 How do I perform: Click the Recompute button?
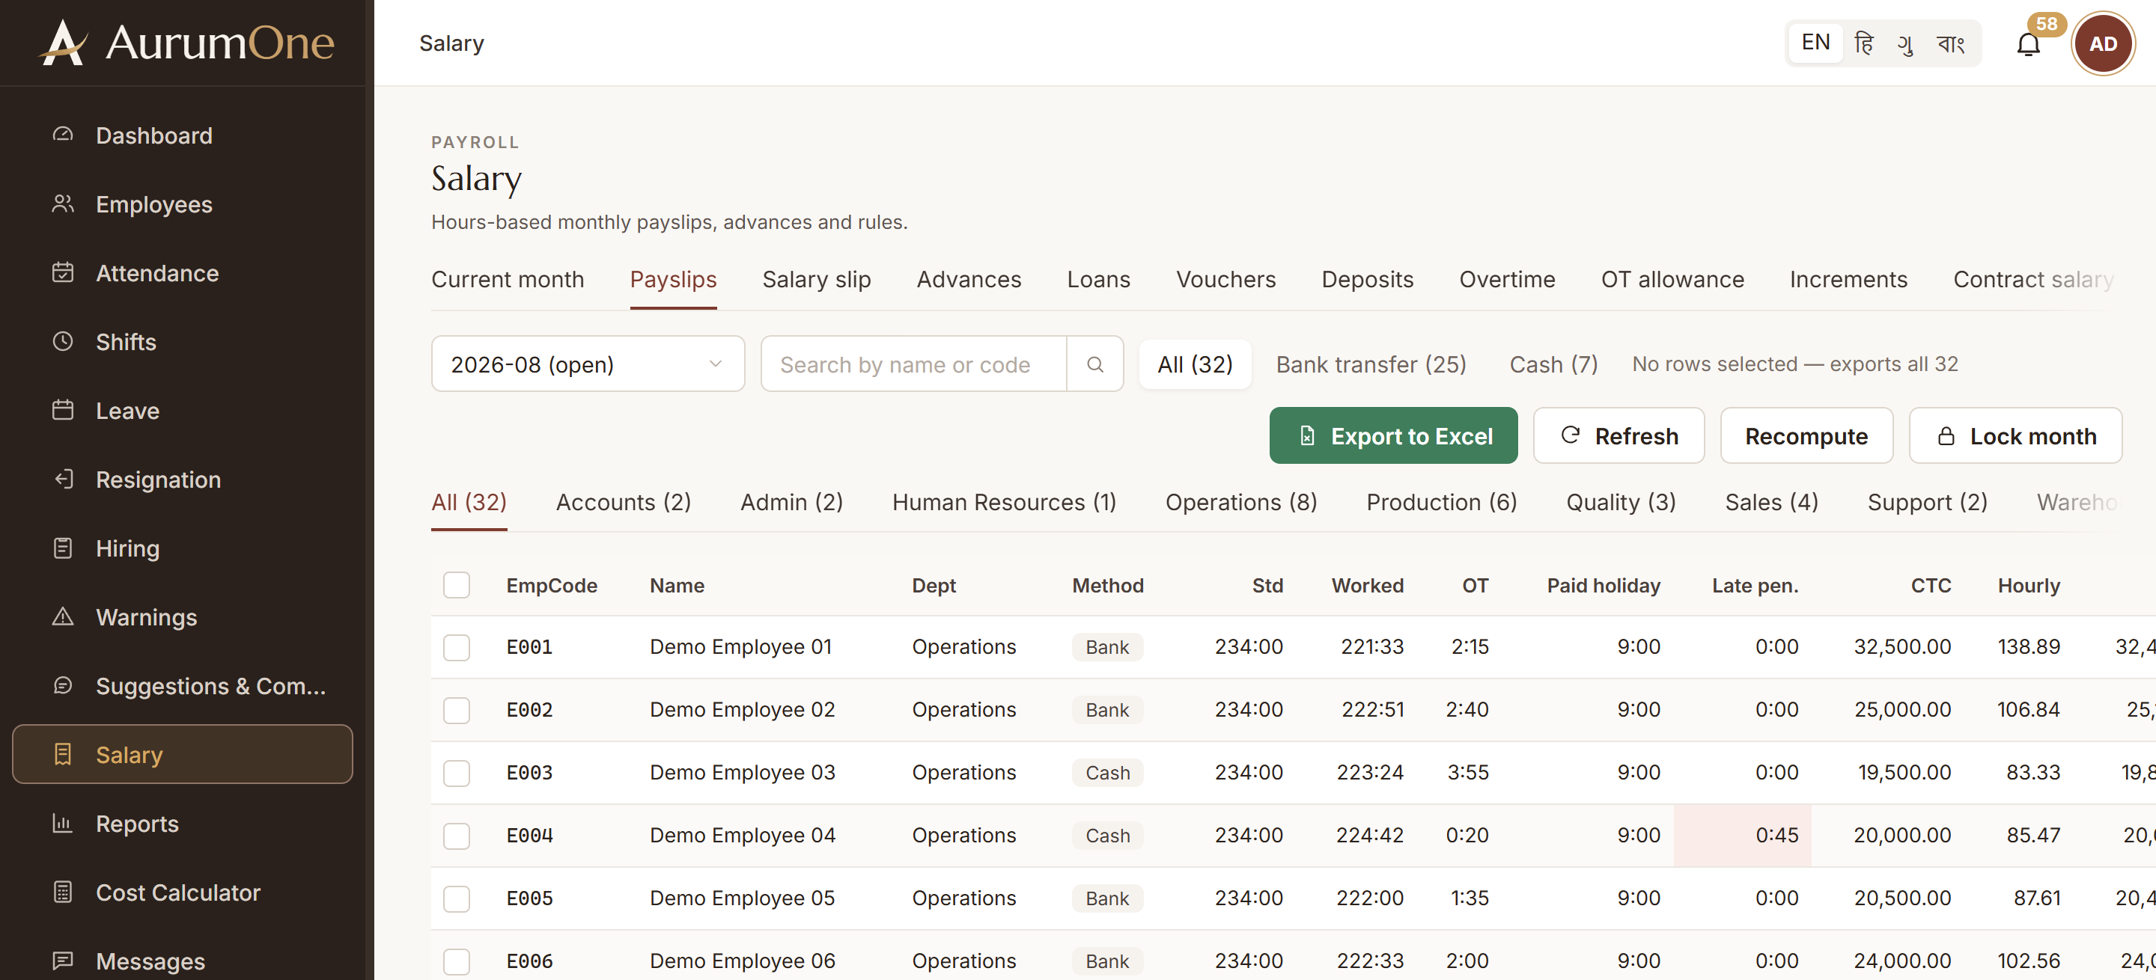coord(1806,435)
